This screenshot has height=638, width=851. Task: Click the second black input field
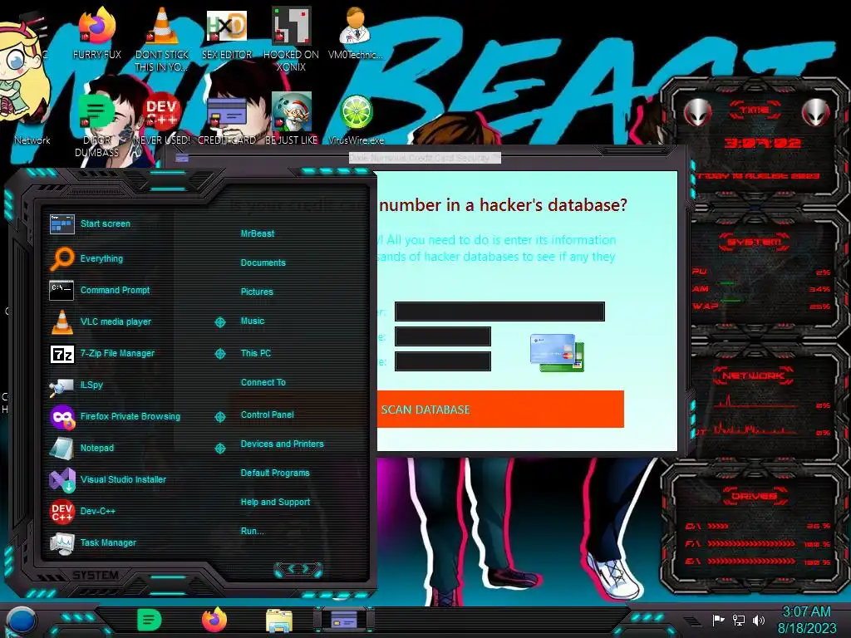[443, 336]
